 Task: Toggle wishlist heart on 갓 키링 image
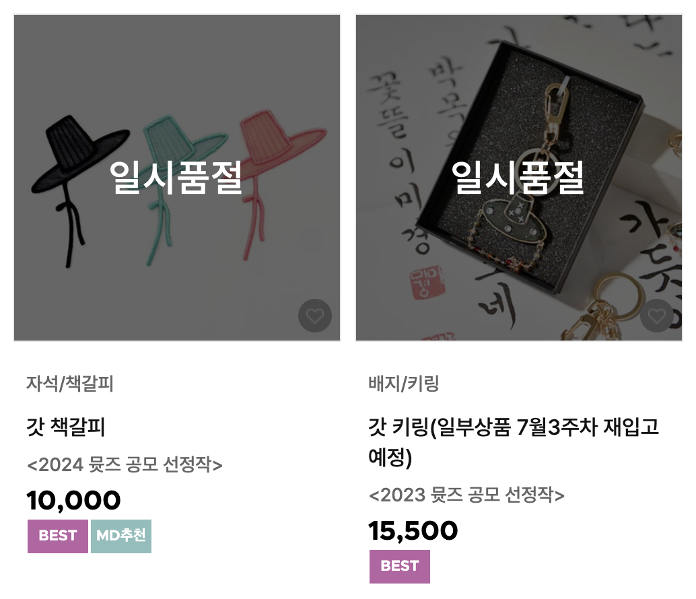(656, 316)
